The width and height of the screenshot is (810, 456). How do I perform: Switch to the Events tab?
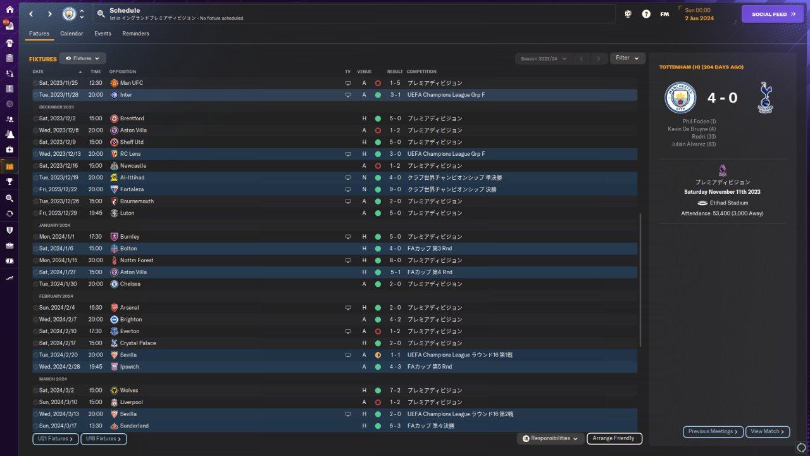(x=103, y=34)
